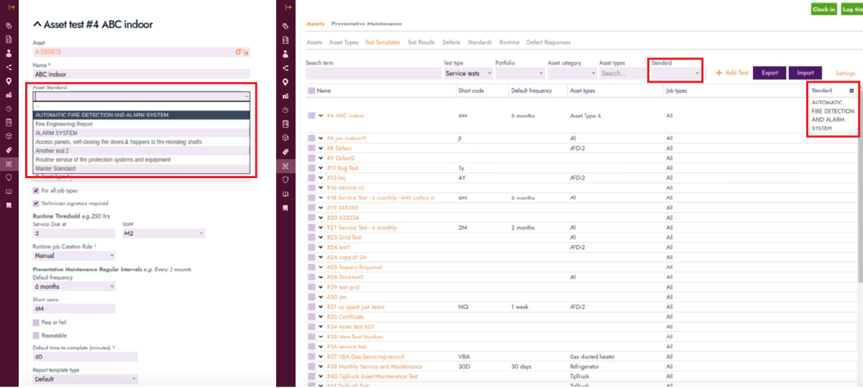
Task: Click the second orange icon in the Asset field
Action: pos(245,52)
